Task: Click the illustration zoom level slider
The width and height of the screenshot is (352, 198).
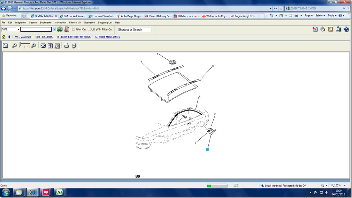Action: point(24,45)
